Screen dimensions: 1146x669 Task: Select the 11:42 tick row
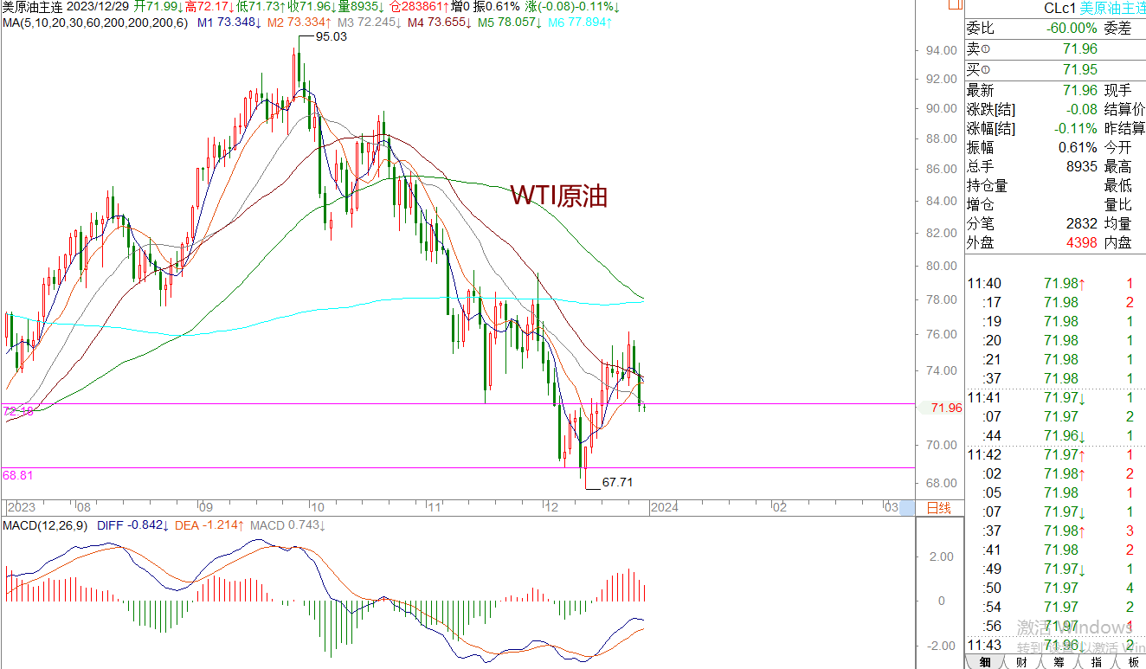click(1054, 454)
